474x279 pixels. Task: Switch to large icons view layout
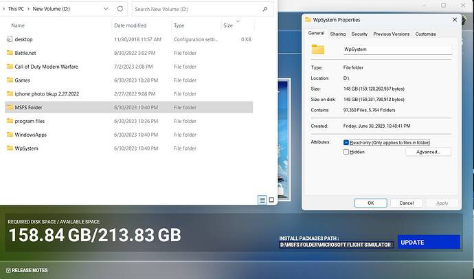click(271, 200)
